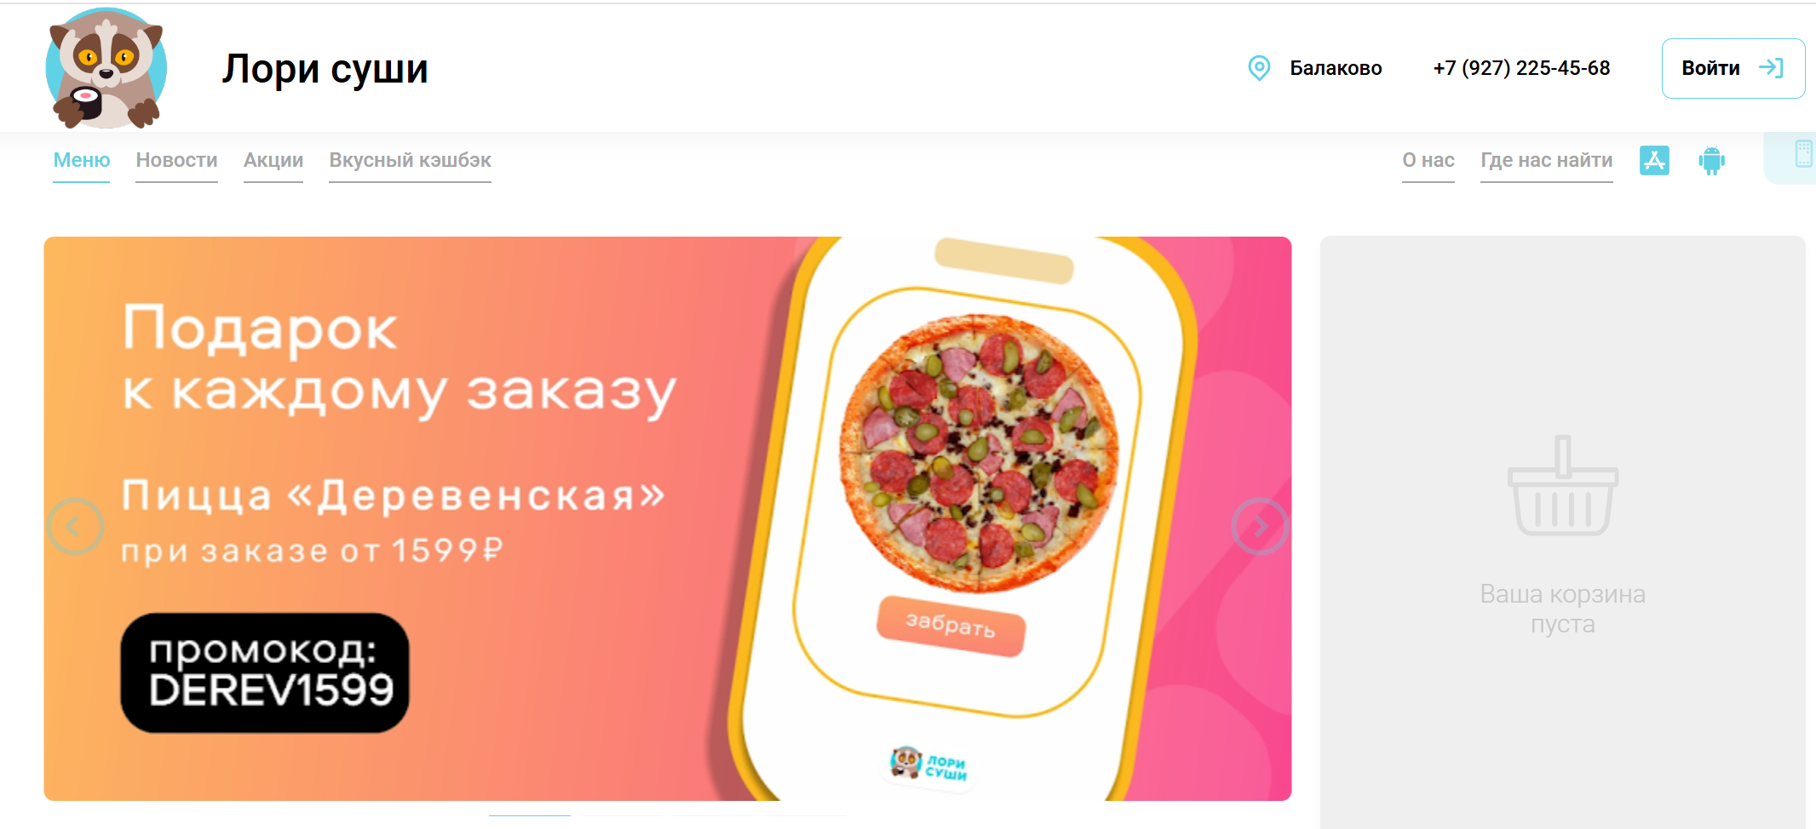Open the Где нас найти link
Image resolution: width=1816 pixels, height=829 pixels.
coord(1546,160)
